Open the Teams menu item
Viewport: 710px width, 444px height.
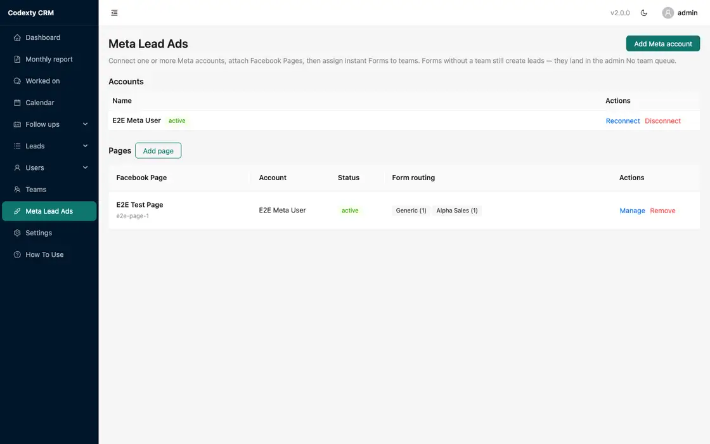point(49,190)
